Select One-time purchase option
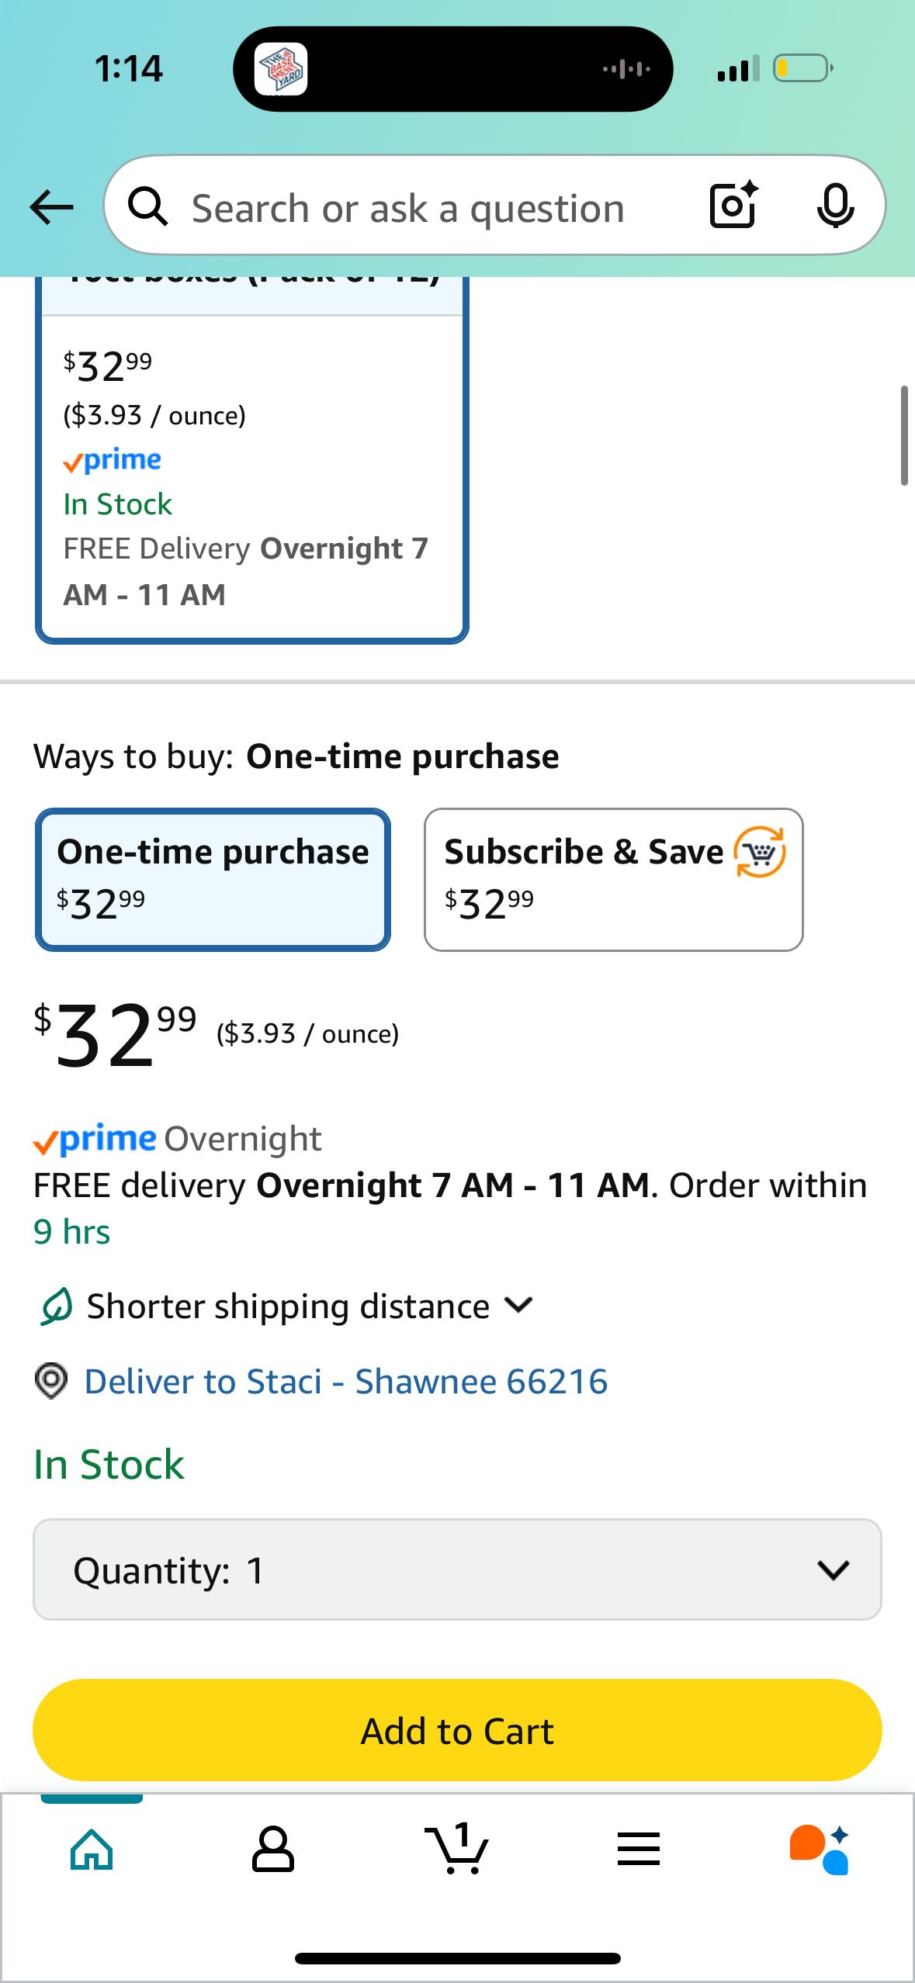Viewport: 915px width, 1983px height. coord(213,879)
